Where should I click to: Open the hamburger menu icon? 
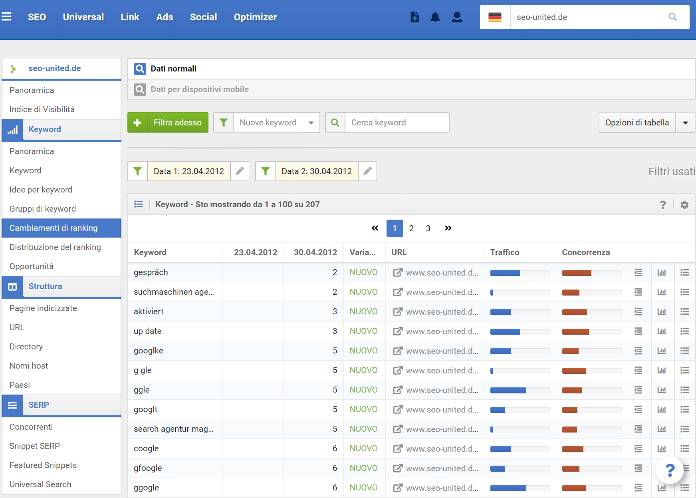pos(6,17)
